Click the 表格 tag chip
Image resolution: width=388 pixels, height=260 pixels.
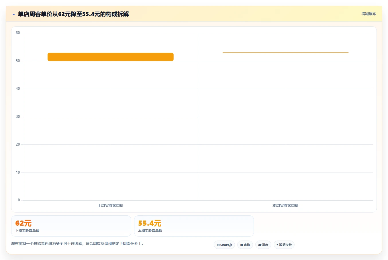(x=245, y=245)
